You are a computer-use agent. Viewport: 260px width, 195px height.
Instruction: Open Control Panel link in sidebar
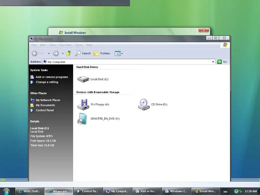(x=45, y=110)
